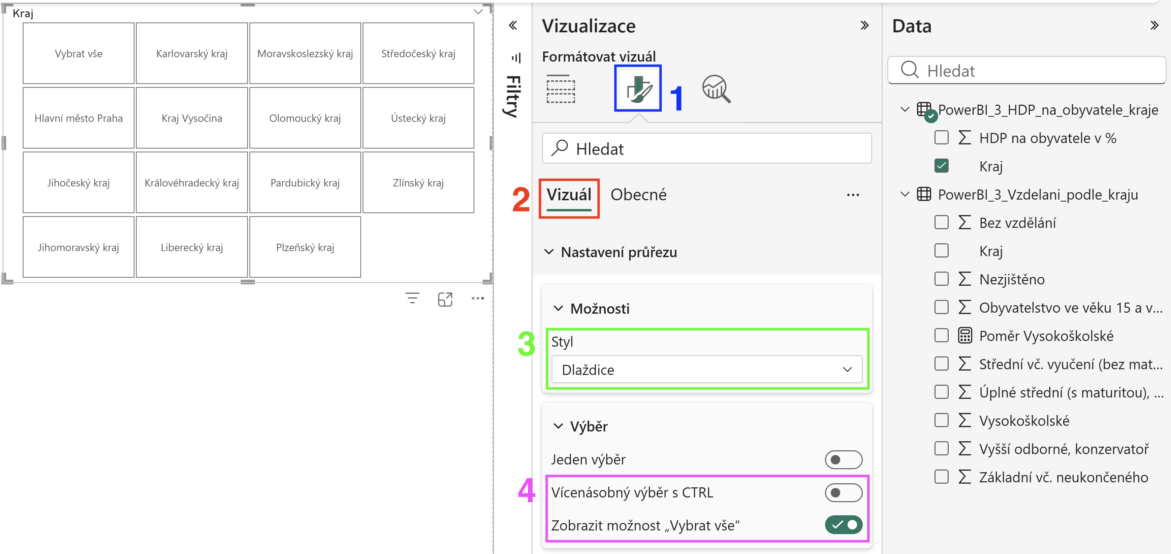Collapse the PowerBI_3_Vzdelani_podle_kraju table
Image resolution: width=1171 pixels, height=554 pixels.
pos(905,194)
